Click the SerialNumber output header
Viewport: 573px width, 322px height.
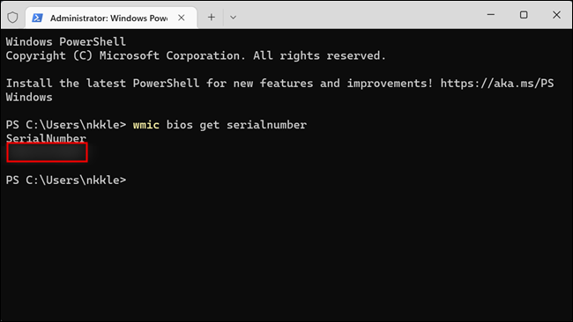46,138
